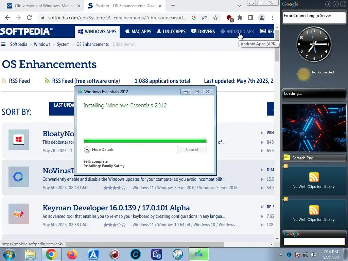This screenshot has width=348, height=261.
Task: Open the tab search dropdown arrow
Action: 240,6
